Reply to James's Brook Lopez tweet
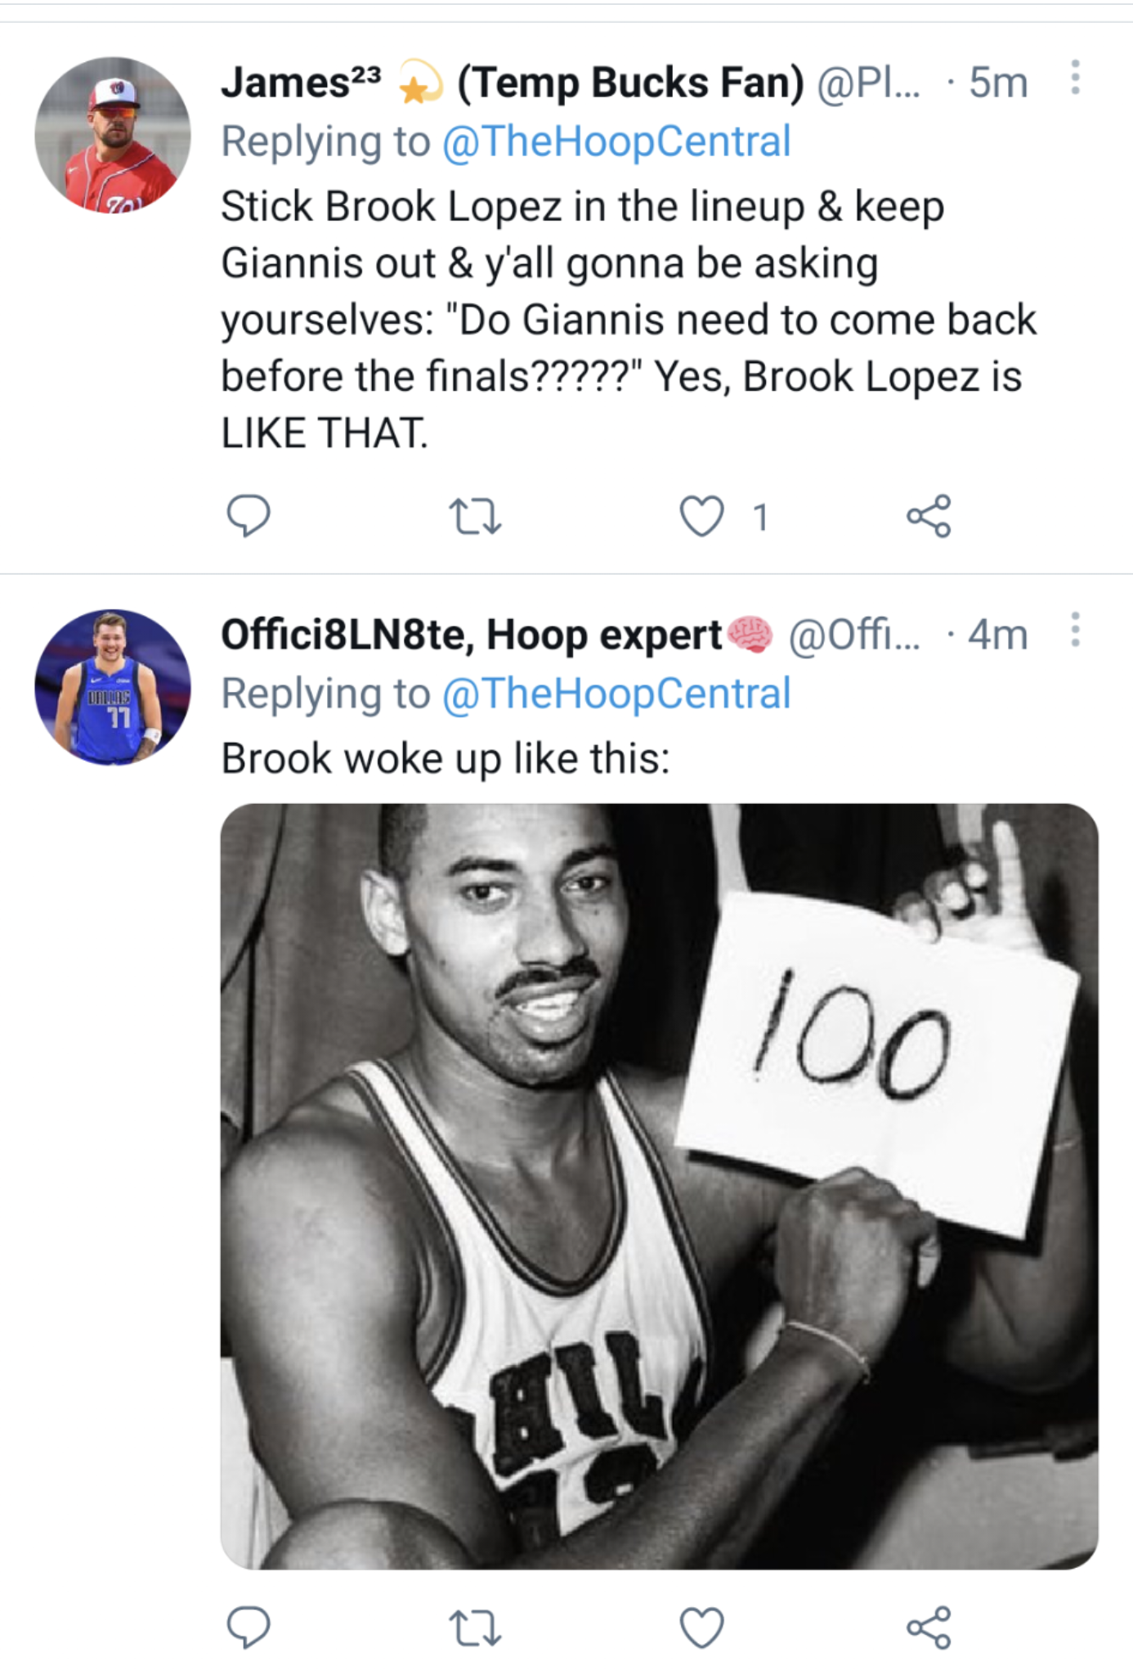The height and width of the screenshot is (1675, 1133). pos(248,515)
